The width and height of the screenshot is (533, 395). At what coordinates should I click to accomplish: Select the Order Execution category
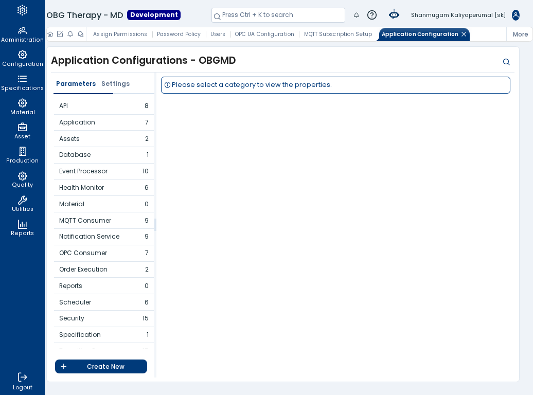click(x=104, y=269)
